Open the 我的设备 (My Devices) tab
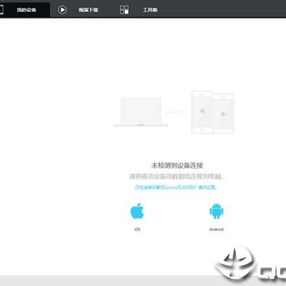Viewport: 286px width, 286px height. tap(25, 10)
